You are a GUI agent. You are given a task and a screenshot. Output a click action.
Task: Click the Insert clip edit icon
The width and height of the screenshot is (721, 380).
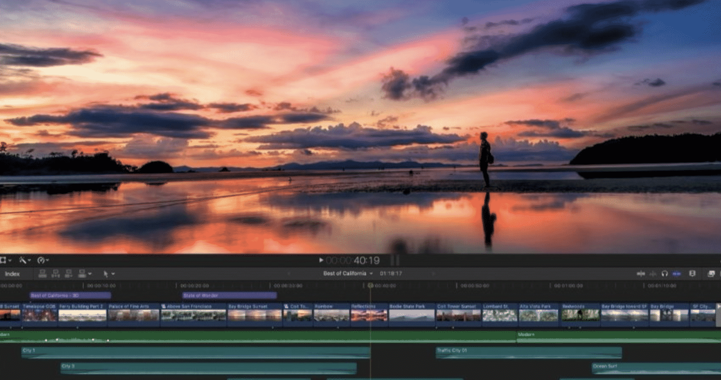[x=55, y=274]
